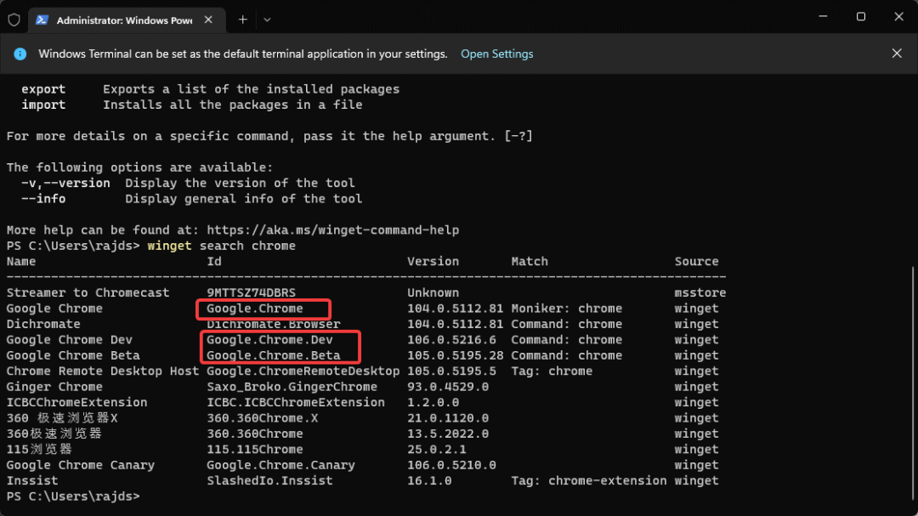Image resolution: width=918 pixels, height=516 pixels.
Task: Click Id 'ICBC.ICBCChromeExtension'
Action: 296,402
